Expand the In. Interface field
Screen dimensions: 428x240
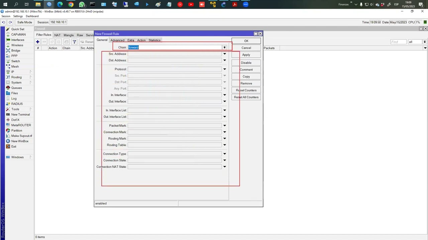[225, 95]
